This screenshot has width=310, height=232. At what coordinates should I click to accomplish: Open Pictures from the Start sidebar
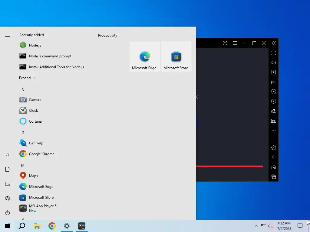pos(8,184)
